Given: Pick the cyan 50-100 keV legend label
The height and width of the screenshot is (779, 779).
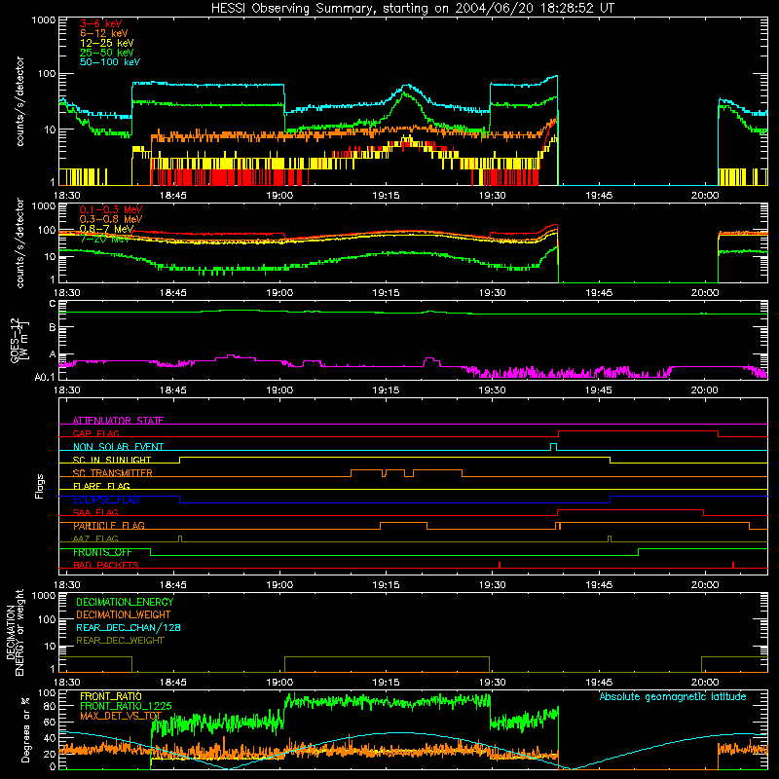Looking at the screenshot, I should click(x=110, y=62).
